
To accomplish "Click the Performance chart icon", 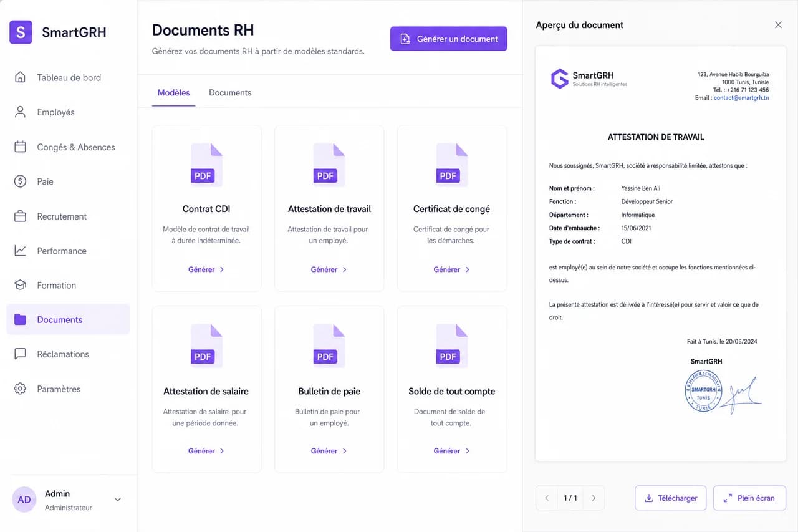I will 20,251.
